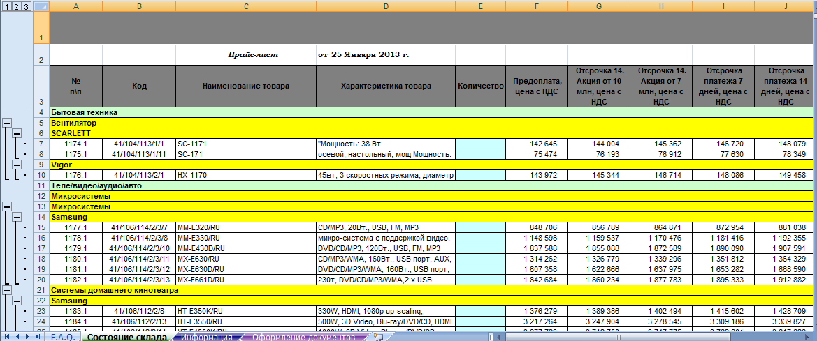Click the HX-1170 product name cell
The image size is (817, 341).
tap(246, 175)
